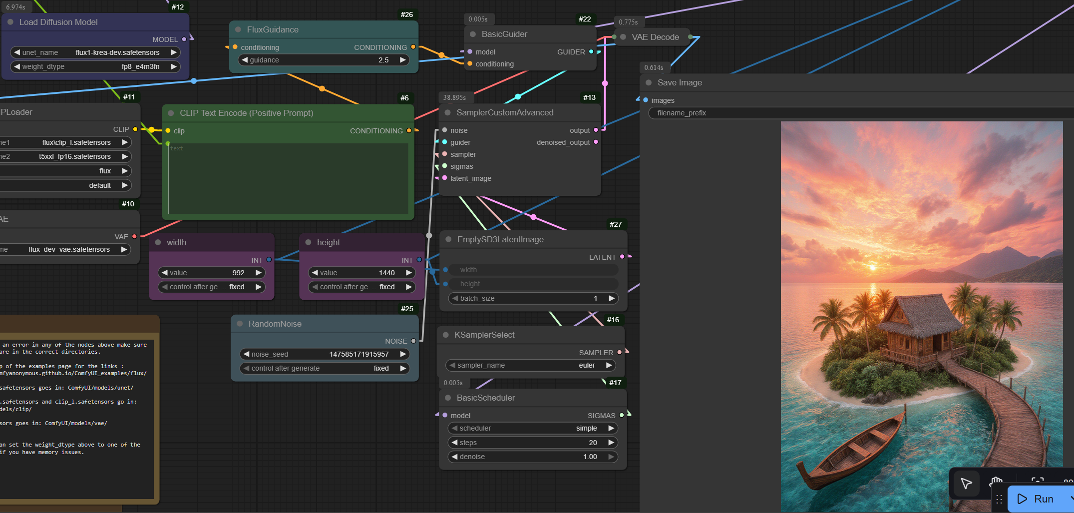The width and height of the screenshot is (1074, 513).
Task: Click the denoised_output socket on SamplerCustomAdvanced
Action: [x=596, y=142]
